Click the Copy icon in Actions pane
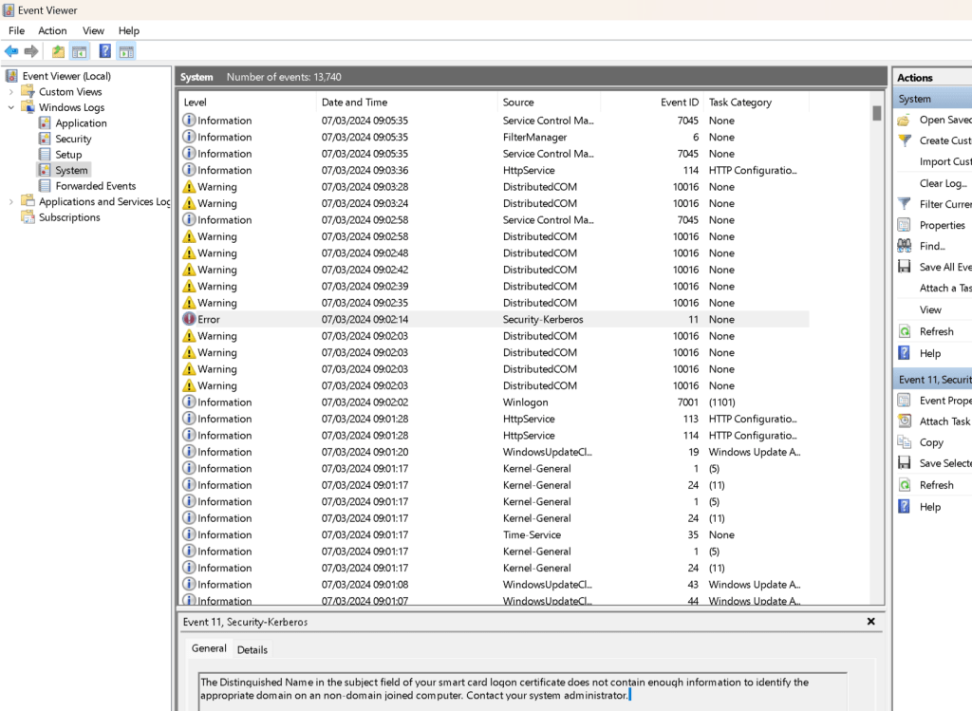 pos(905,442)
